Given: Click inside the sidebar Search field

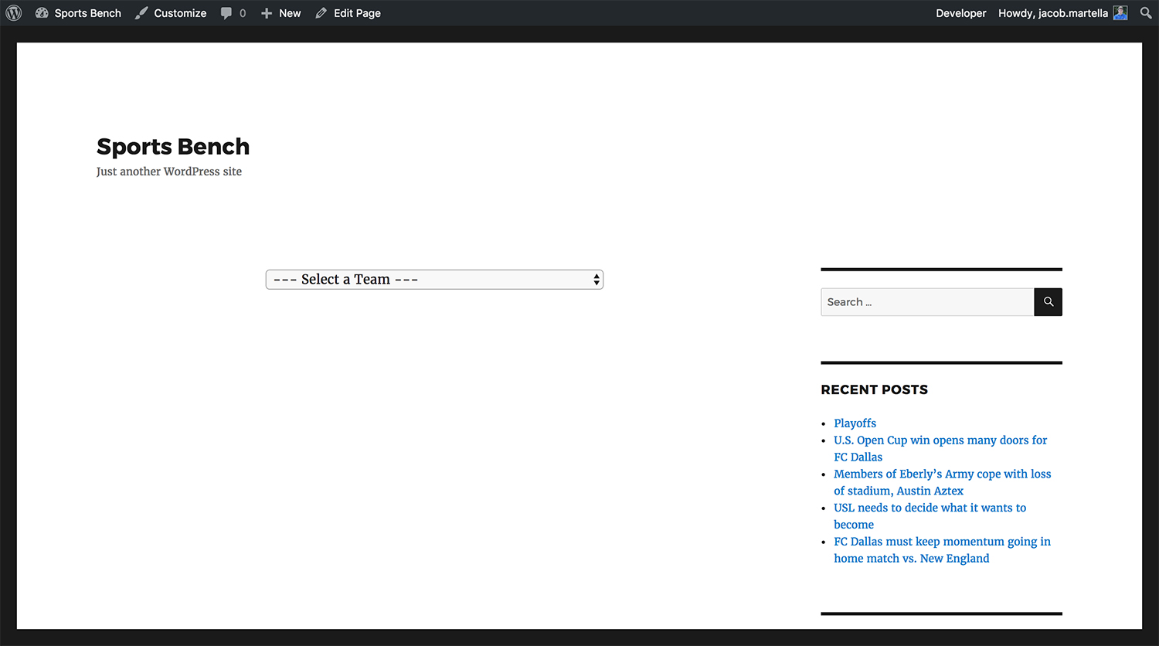Looking at the screenshot, I should [x=927, y=302].
